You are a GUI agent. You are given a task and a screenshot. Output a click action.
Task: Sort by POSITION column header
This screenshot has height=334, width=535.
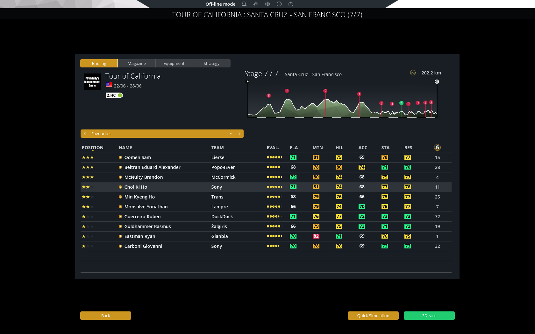tap(93, 148)
